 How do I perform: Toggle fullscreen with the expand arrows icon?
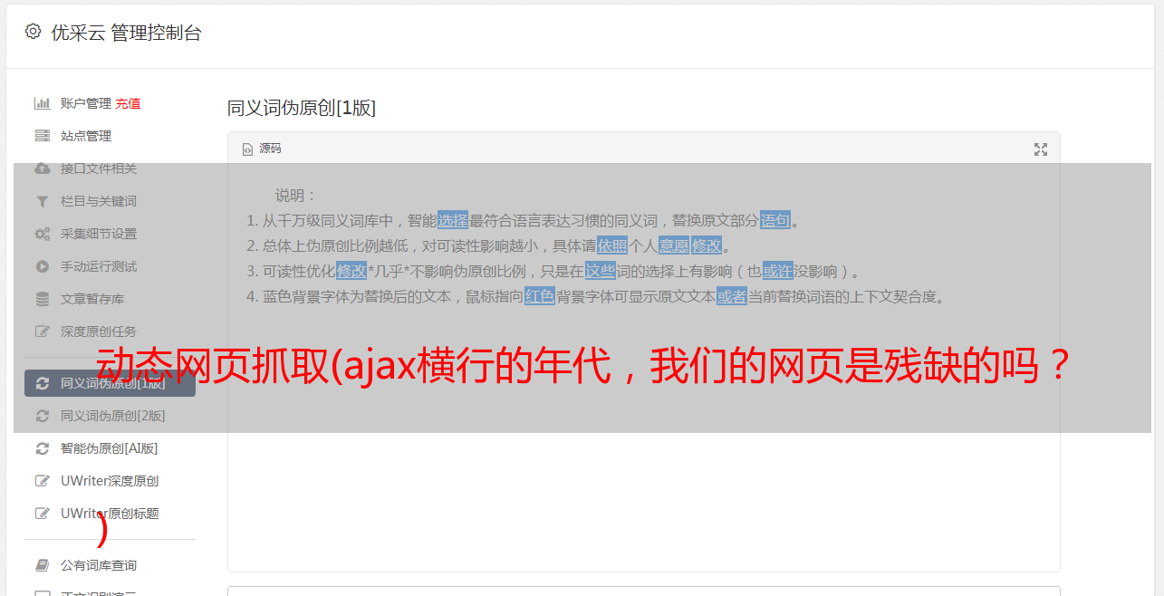click(x=1041, y=149)
